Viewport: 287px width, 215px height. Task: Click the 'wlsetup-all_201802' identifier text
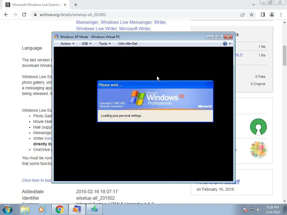click(x=95, y=198)
